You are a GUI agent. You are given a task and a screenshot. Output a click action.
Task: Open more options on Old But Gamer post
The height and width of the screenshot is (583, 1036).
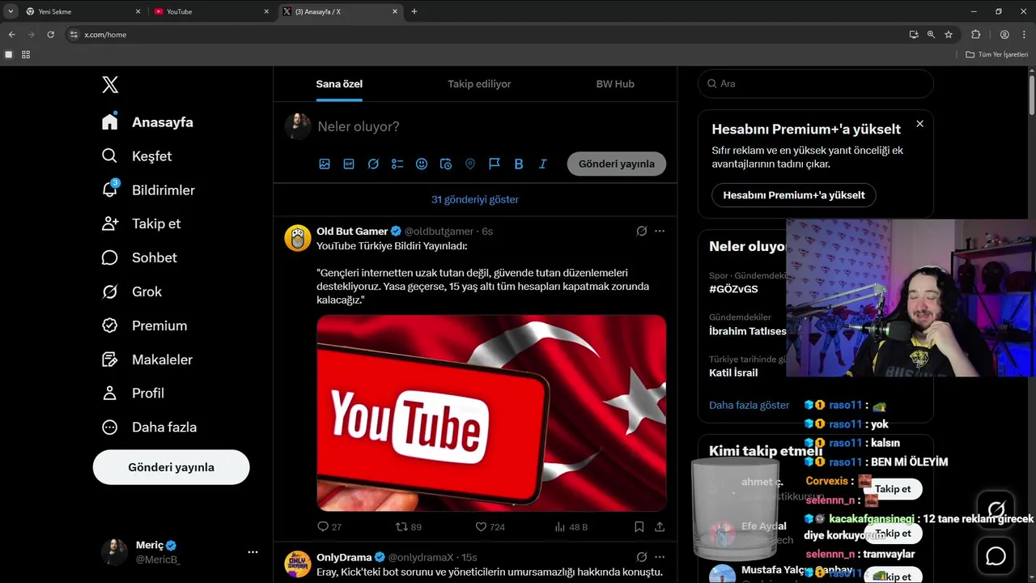pos(660,231)
